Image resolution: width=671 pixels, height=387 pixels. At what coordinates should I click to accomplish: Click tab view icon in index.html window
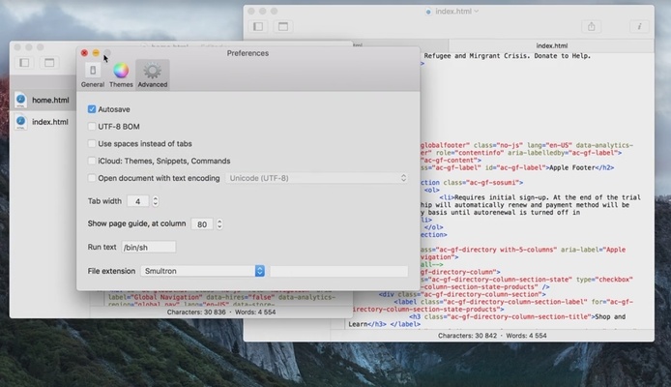tap(283, 26)
